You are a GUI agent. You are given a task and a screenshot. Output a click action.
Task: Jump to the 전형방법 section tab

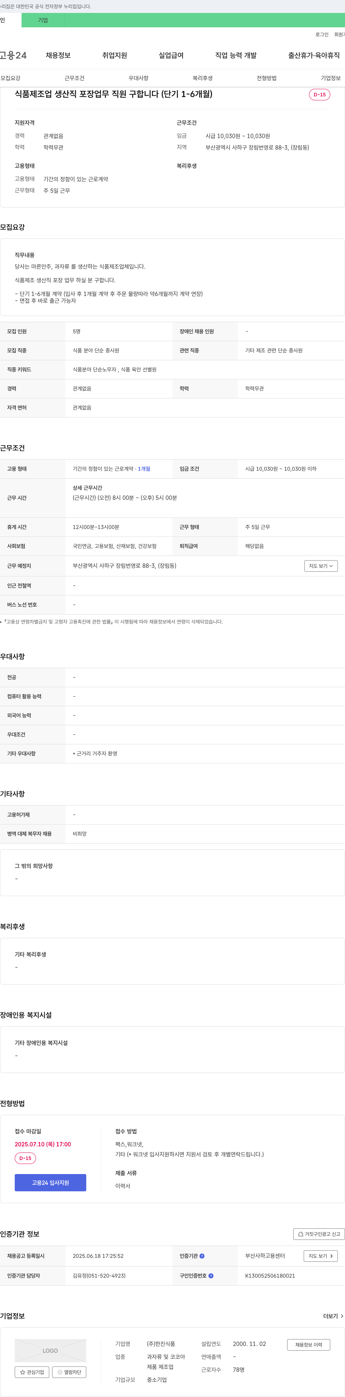[x=266, y=78]
